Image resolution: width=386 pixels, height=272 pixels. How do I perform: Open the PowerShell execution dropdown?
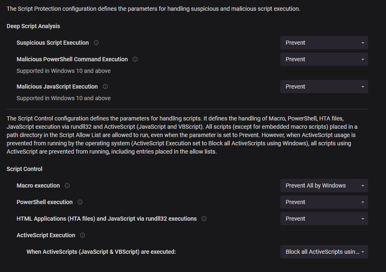[324, 202]
